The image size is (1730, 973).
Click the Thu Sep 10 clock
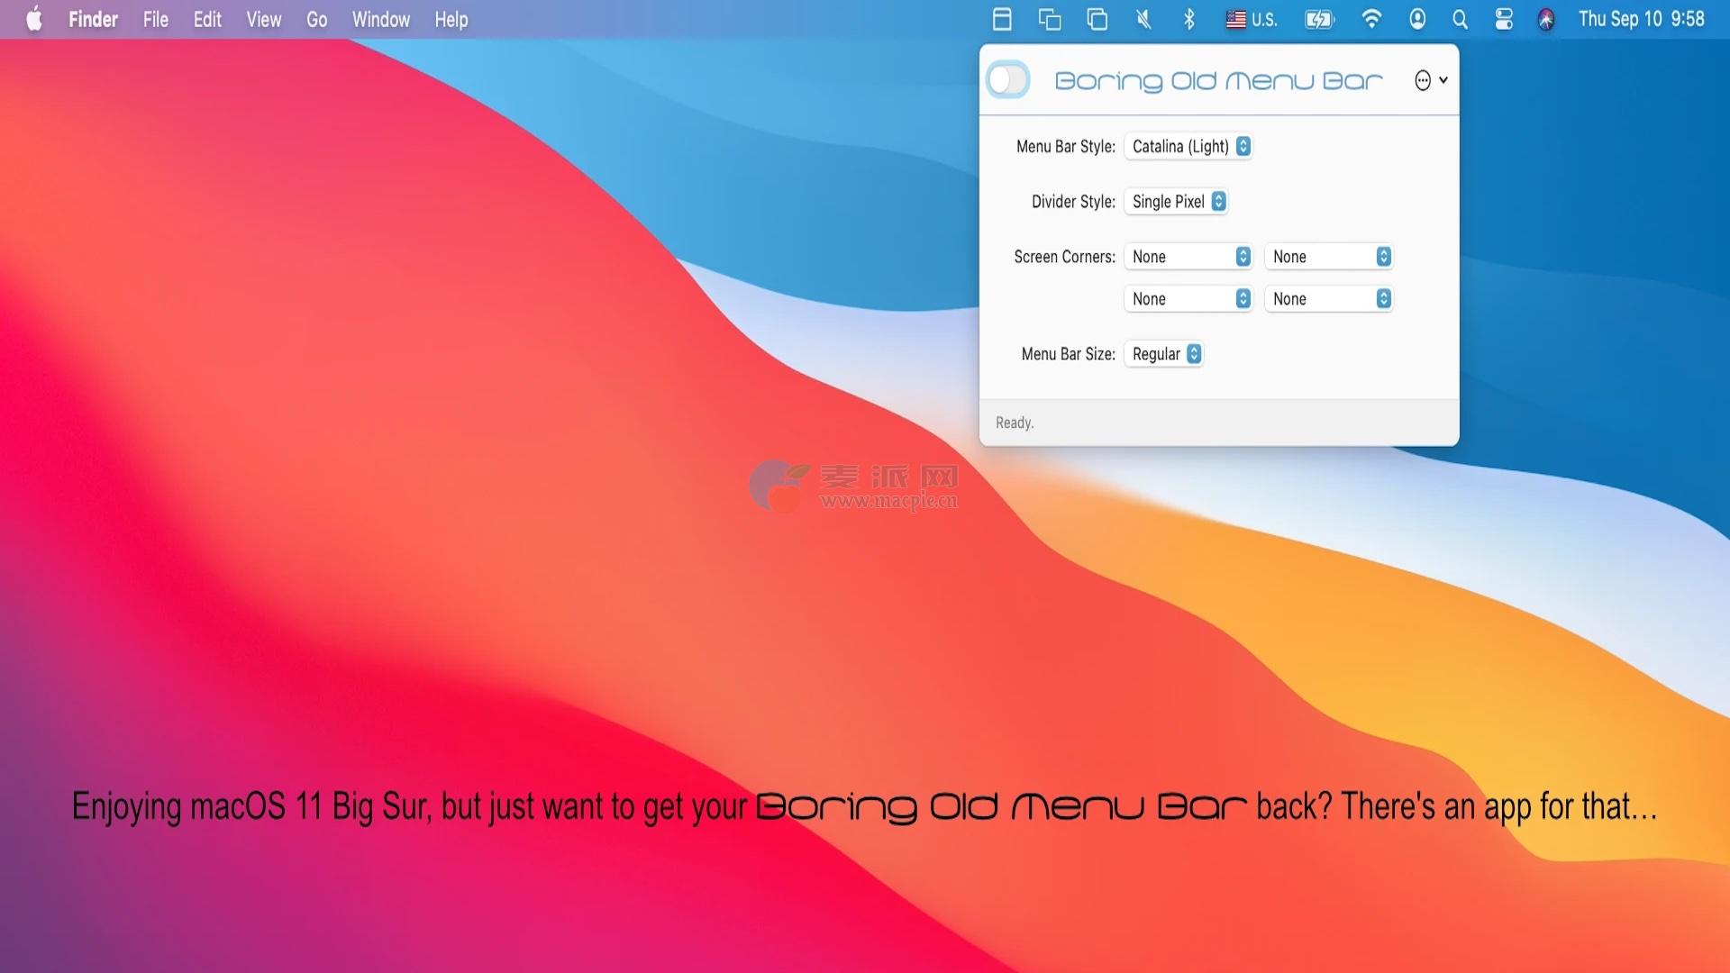(x=1641, y=19)
